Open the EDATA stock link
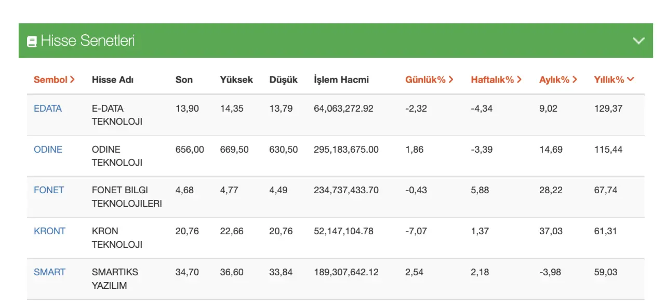The height and width of the screenshot is (307, 665). click(x=48, y=109)
